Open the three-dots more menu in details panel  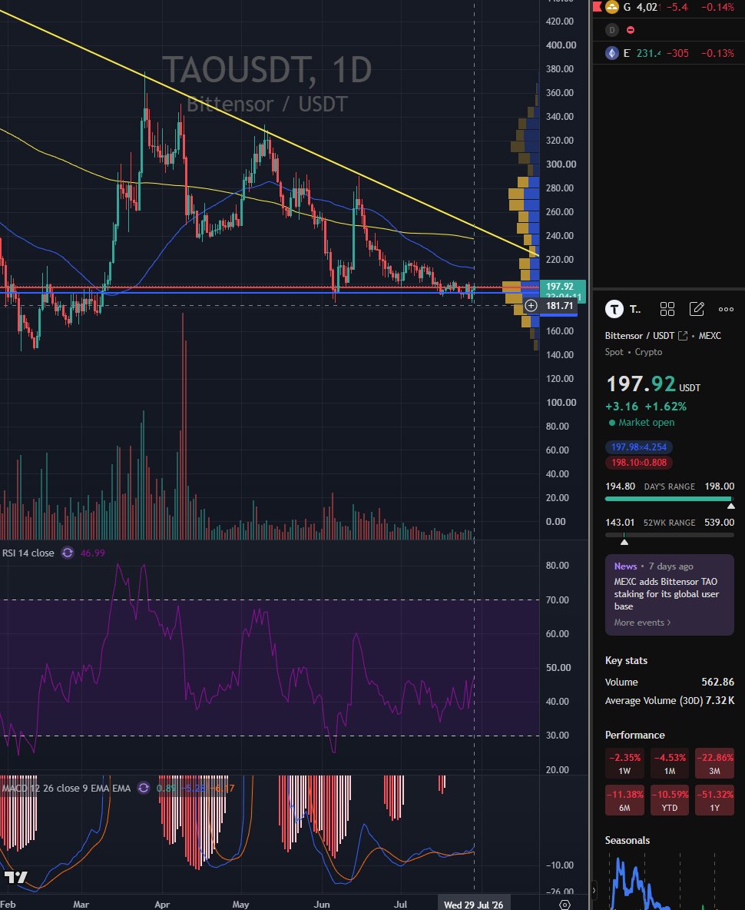(x=726, y=309)
